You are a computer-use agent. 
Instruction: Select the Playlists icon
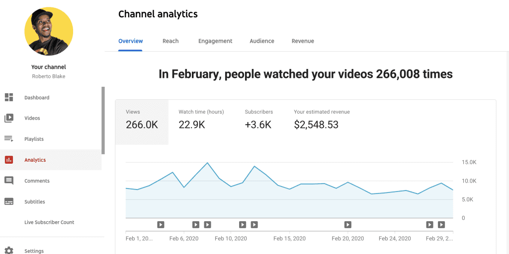pyautogui.click(x=9, y=139)
